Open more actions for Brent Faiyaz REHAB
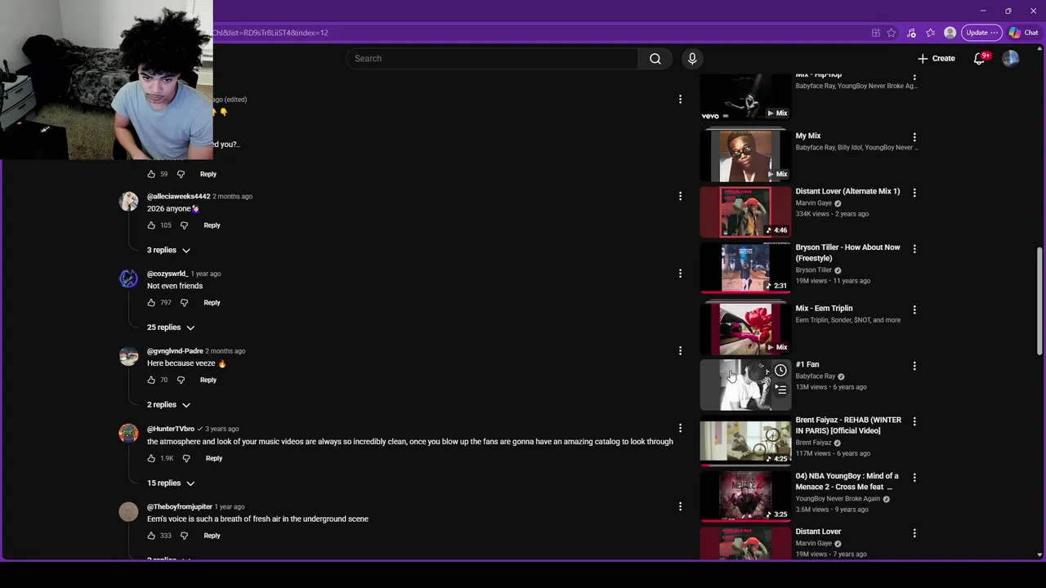Screen dimensions: 1046x588 coord(914,421)
